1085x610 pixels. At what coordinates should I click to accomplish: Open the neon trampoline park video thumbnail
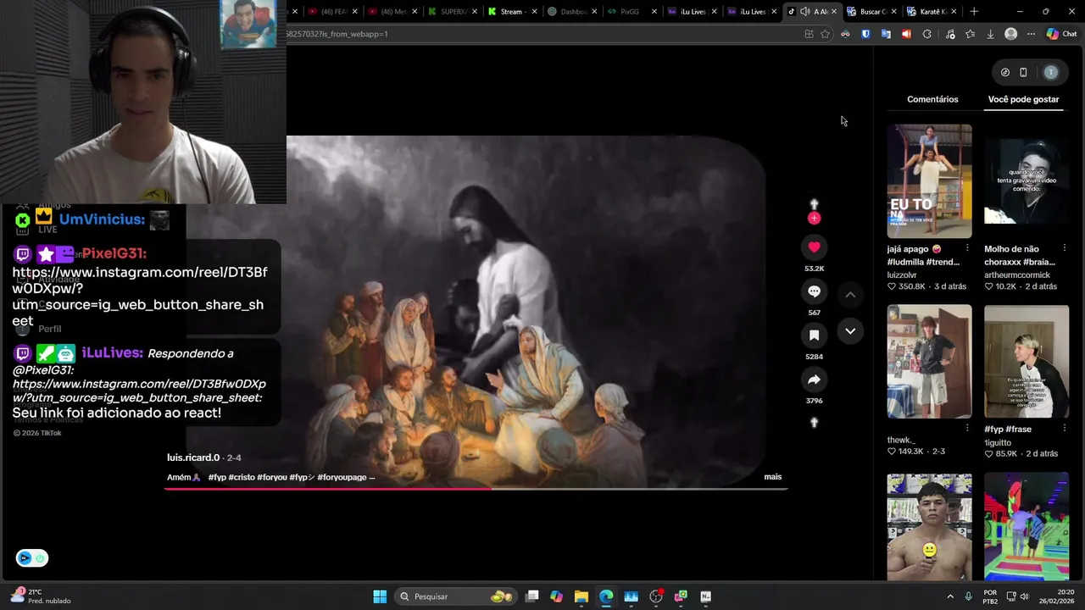1027,527
